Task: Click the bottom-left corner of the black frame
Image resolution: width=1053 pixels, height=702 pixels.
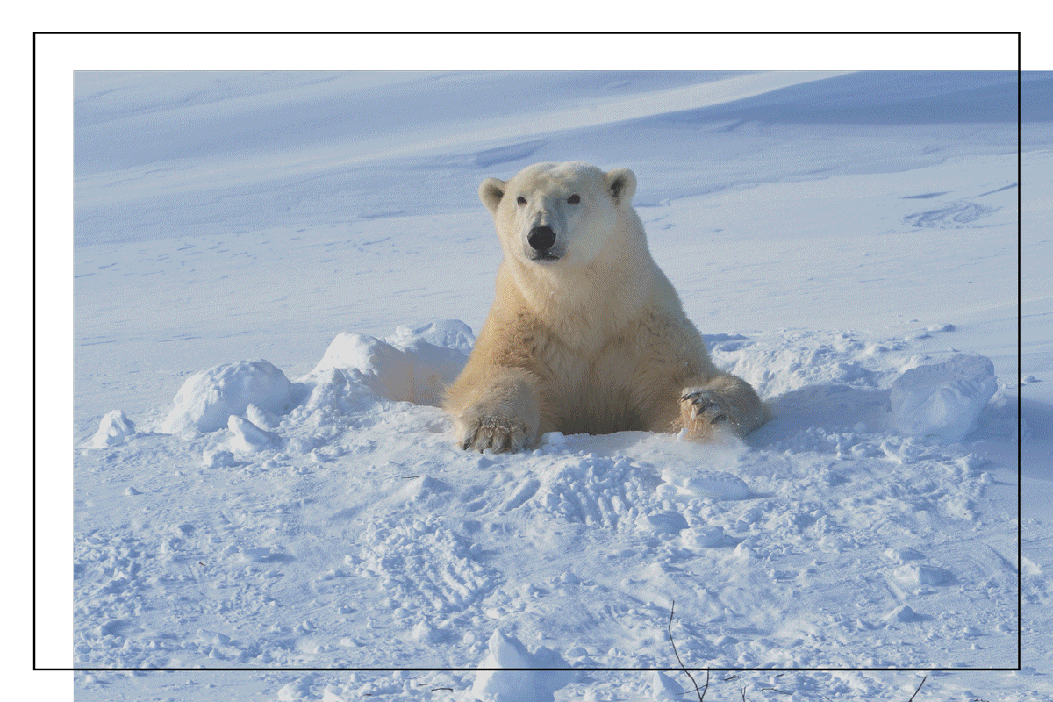Action: point(35,669)
